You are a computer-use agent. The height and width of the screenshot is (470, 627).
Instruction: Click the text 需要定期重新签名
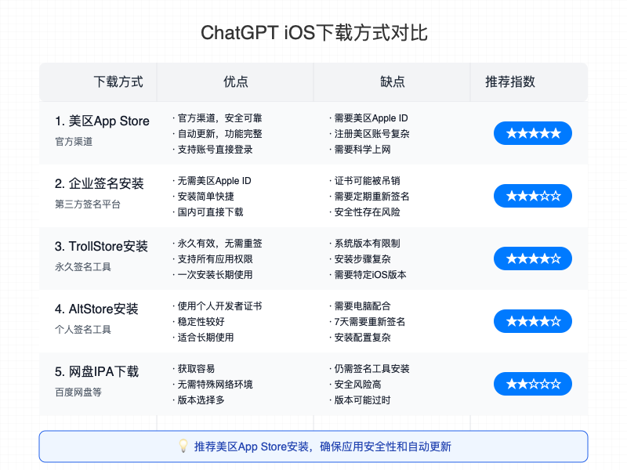[x=371, y=197]
